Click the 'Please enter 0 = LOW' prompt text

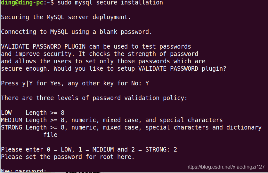(85, 150)
